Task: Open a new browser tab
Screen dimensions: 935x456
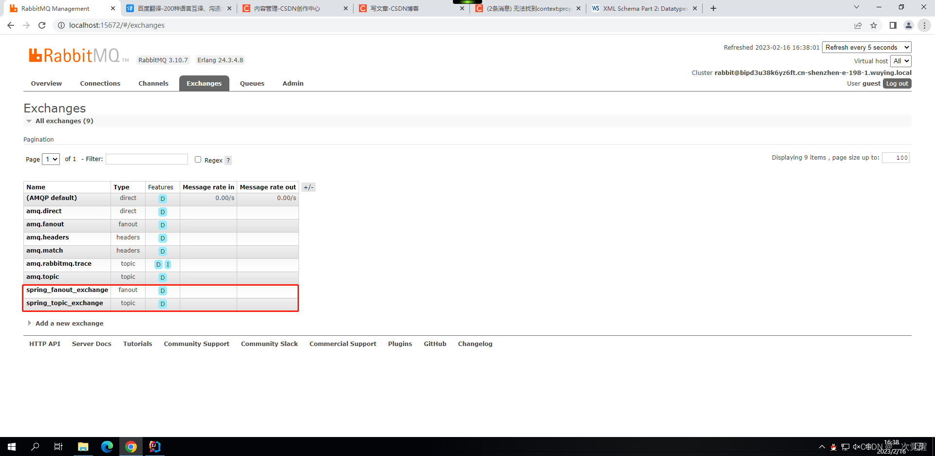Action: click(713, 8)
